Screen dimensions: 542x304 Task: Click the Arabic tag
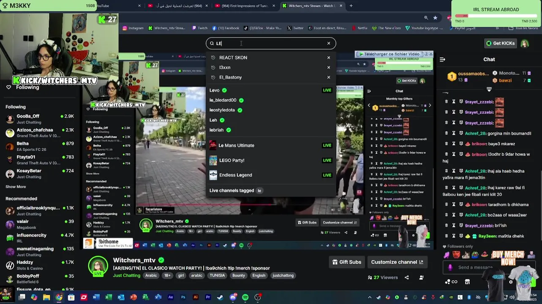pyautogui.click(x=151, y=275)
